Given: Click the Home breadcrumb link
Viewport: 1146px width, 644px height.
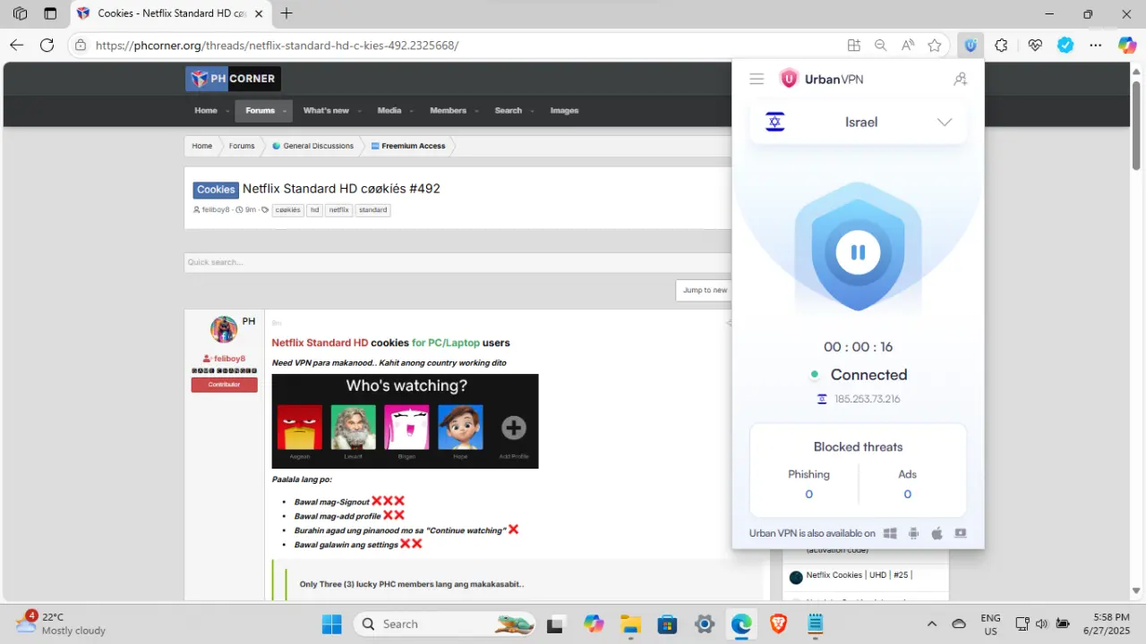Looking at the screenshot, I should point(201,146).
